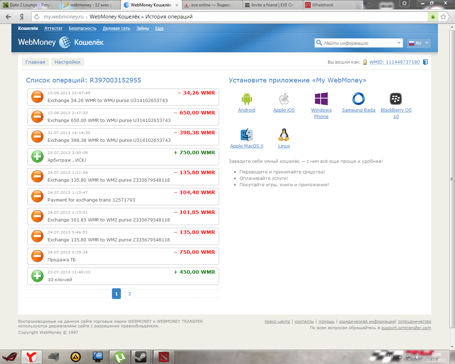Screen dimensions: 455x364
Task: Click the green padlock security icon
Action: coord(433,17)
